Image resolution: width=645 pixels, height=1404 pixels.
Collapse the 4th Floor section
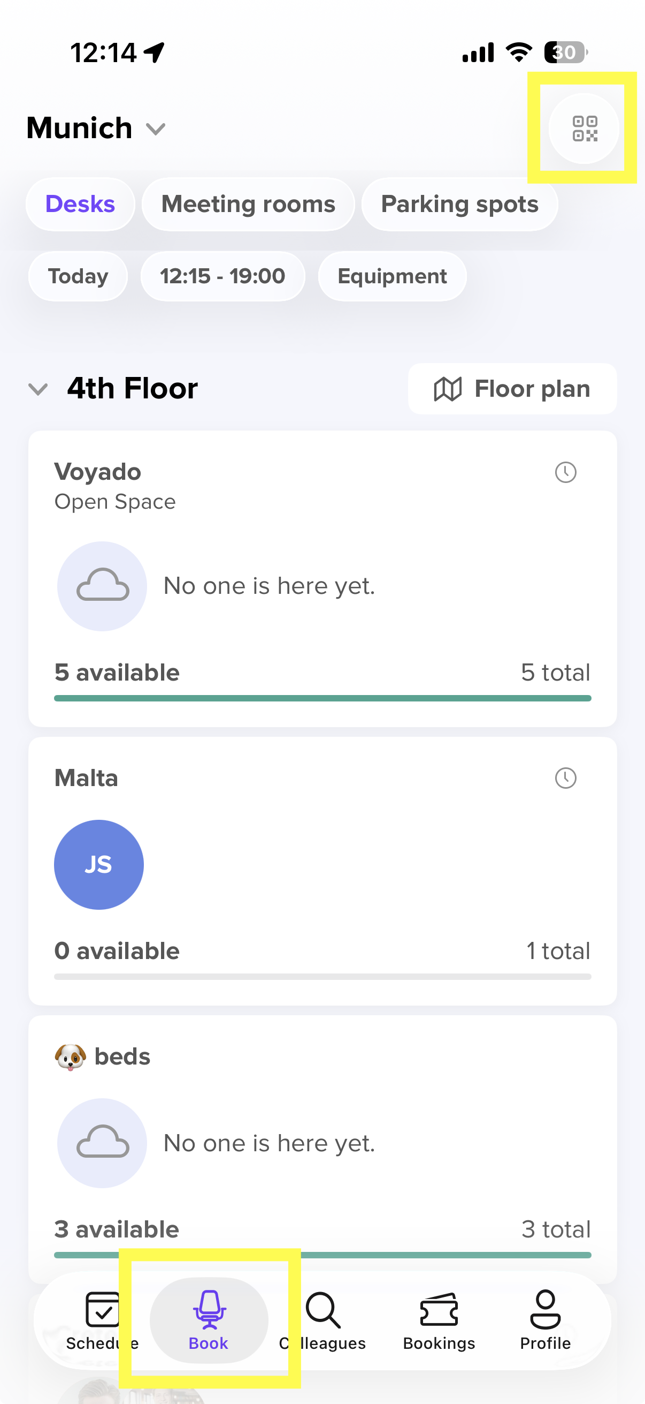(38, 389)
